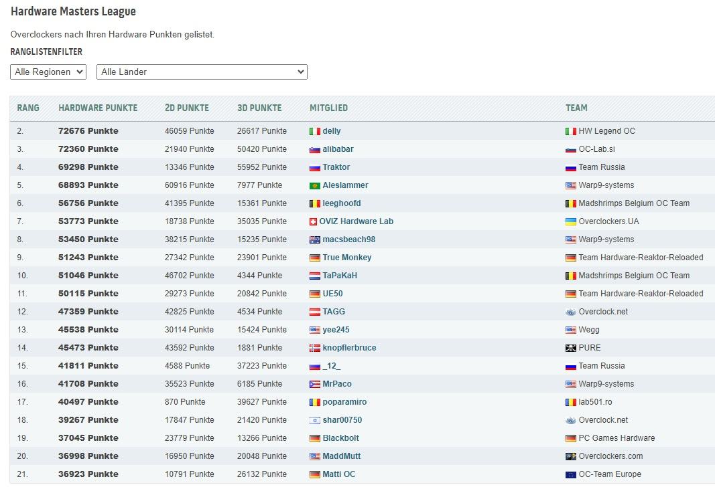Click the TEAM column header
Image resolution: width=715 pixels, height=487 pixels.
576,108
